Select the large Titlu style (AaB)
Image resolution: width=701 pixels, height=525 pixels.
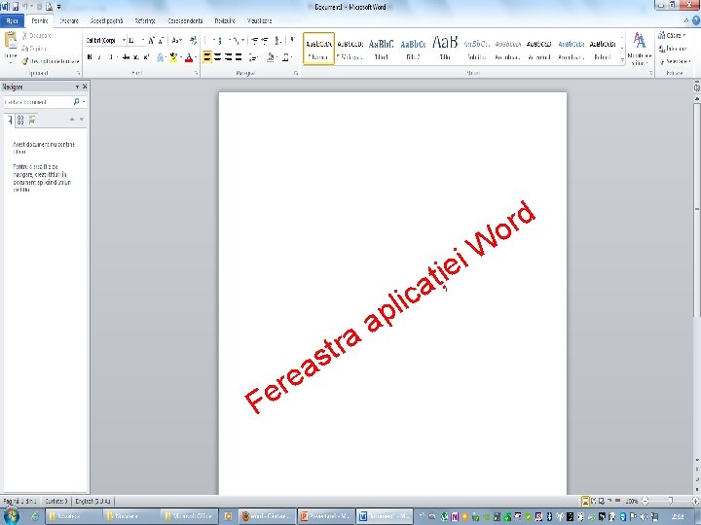pyautogui.click(x=445, y=50)
